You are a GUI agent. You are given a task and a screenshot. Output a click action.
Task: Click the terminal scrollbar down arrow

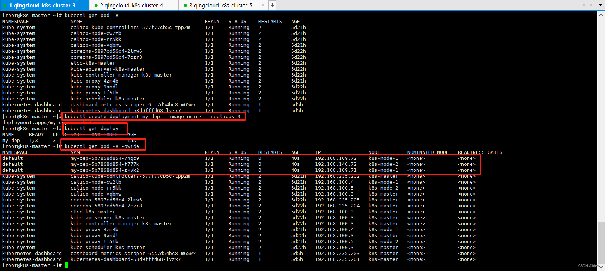(x=601, y=267)
